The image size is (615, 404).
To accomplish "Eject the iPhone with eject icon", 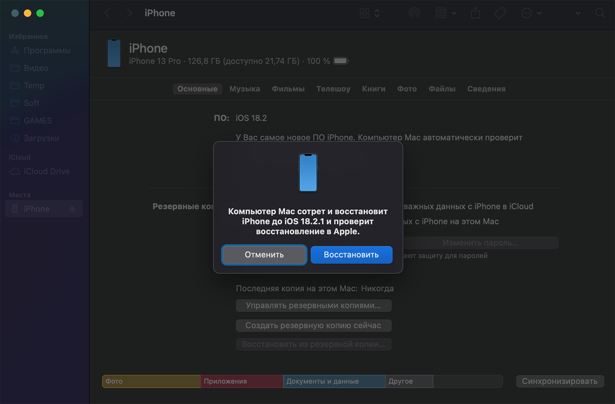I will point(72,209).
